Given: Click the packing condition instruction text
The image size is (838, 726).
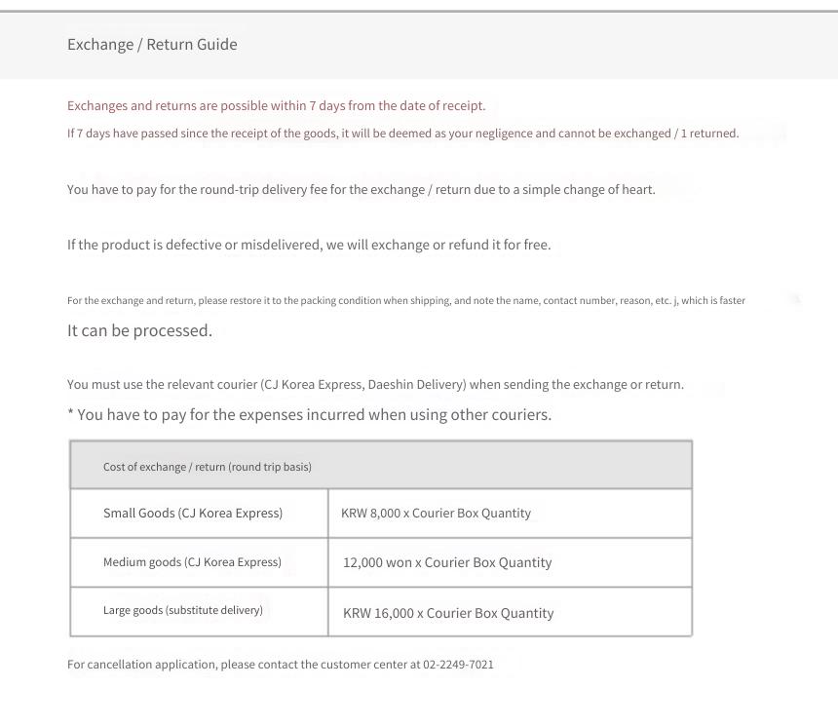Looking at the screenshot, I should (x=406, y=300).
